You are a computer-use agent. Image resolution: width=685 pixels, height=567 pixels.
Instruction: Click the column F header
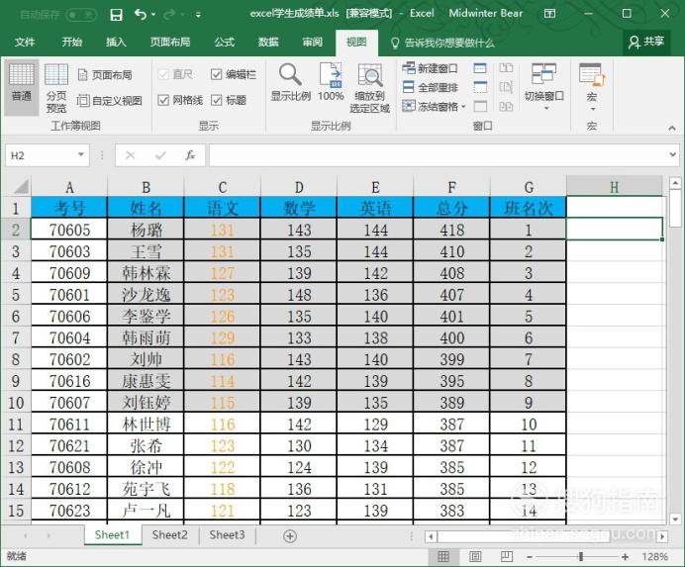pyautogui.click(x=451, y=187)
